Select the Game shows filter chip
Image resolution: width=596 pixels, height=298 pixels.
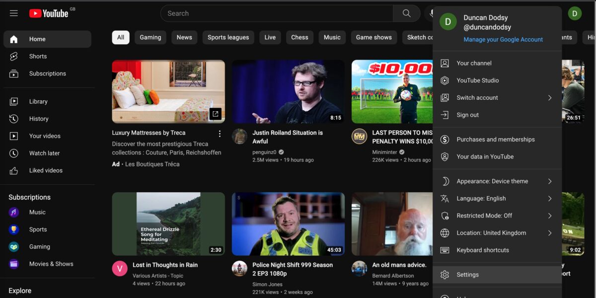click(x=374, y=37)
